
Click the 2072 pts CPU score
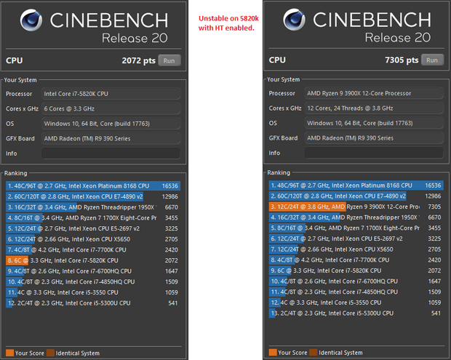139,60
